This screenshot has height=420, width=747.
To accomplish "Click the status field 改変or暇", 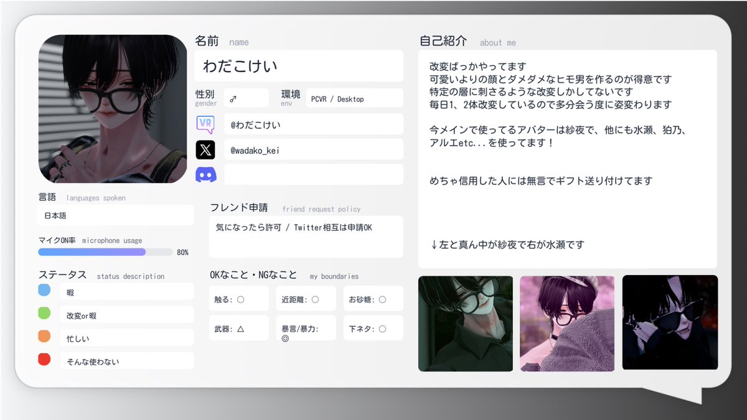I will point(127,315).
